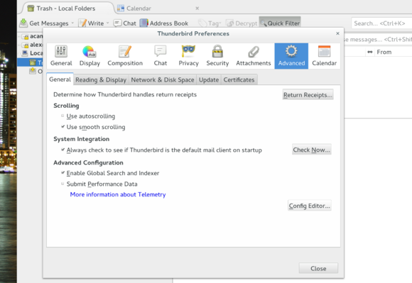The image size is (412, 283).
Task: Open More information about Telemetry link
Action: click(118, 194)
